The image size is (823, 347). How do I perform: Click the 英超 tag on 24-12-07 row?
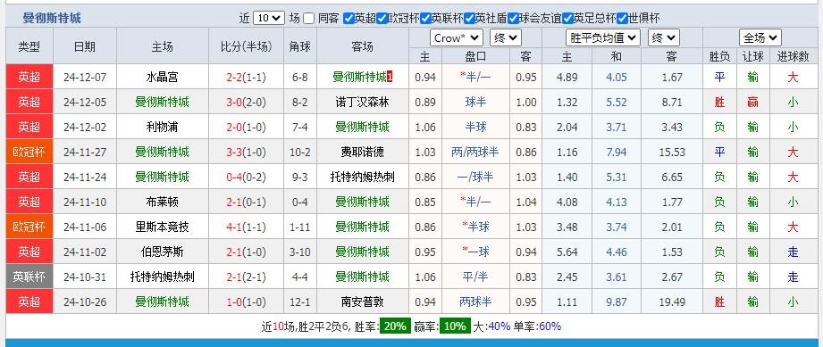pyautogui.click(x=29, y=77)
